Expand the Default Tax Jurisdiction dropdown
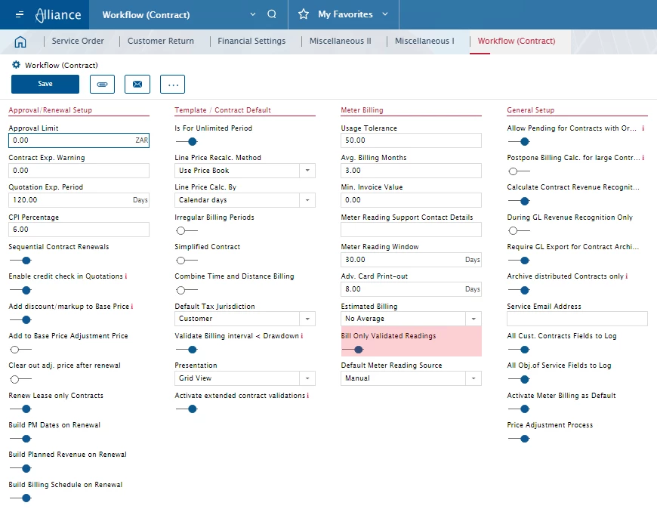The width and height of the screenshot is (657, 512). click(x=307, y=319)
